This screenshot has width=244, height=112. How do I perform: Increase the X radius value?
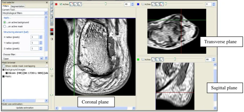pos(41,36)
